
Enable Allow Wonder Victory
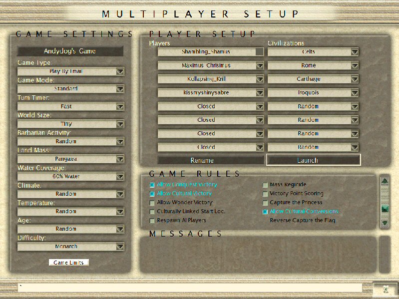(x=152, y=203)
